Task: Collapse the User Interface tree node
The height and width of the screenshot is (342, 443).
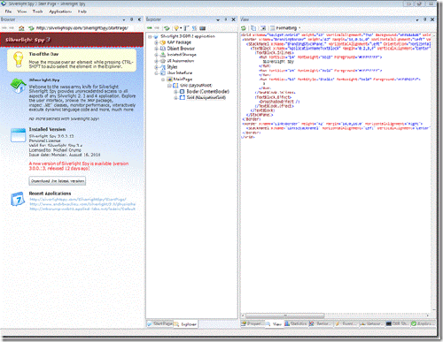Action: 157,72
